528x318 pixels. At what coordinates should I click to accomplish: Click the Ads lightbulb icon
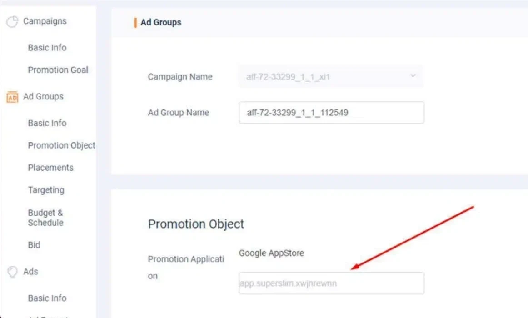tap(12, 272)
